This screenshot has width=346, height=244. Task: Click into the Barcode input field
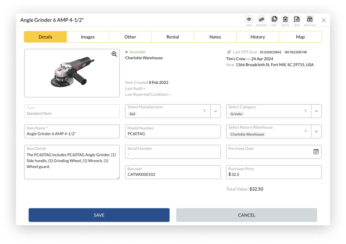(x=173, y=175)
